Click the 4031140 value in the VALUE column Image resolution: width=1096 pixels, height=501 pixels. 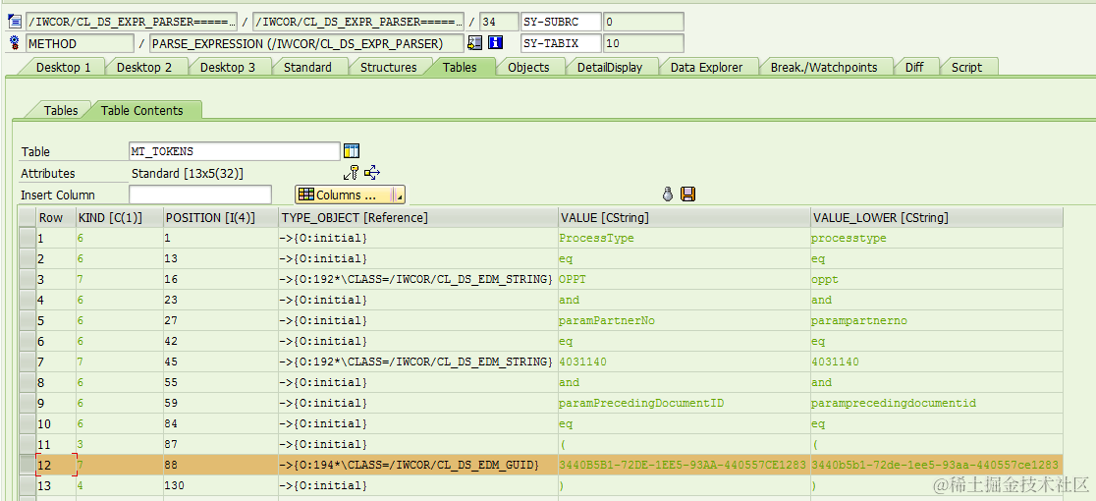pyautogui.click(x=685, y=362)
